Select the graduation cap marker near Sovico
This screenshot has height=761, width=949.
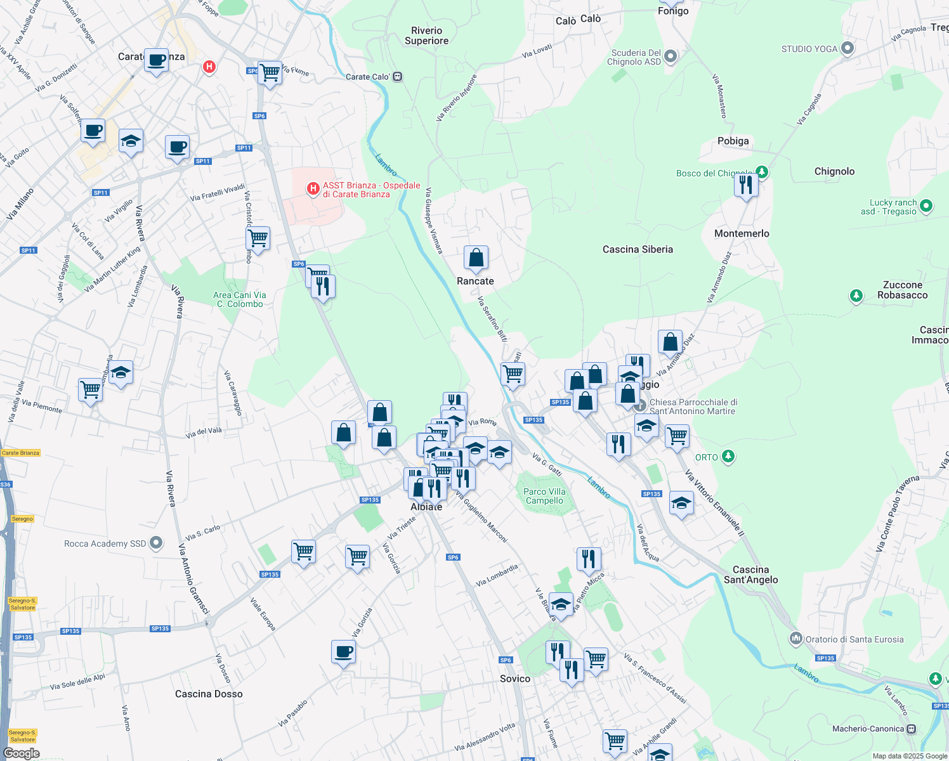click(x=561, y=604)
